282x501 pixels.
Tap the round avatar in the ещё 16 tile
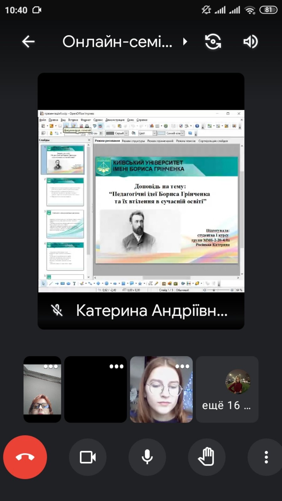238,381
